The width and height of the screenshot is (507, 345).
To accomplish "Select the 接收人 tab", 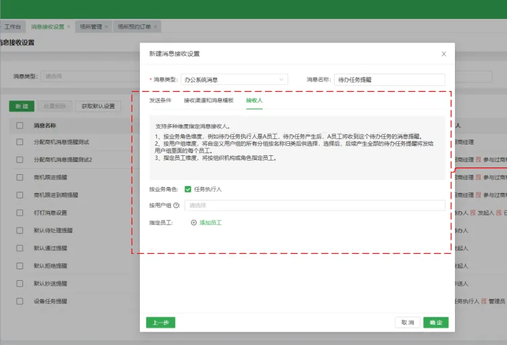I will (x=254, y=101).
